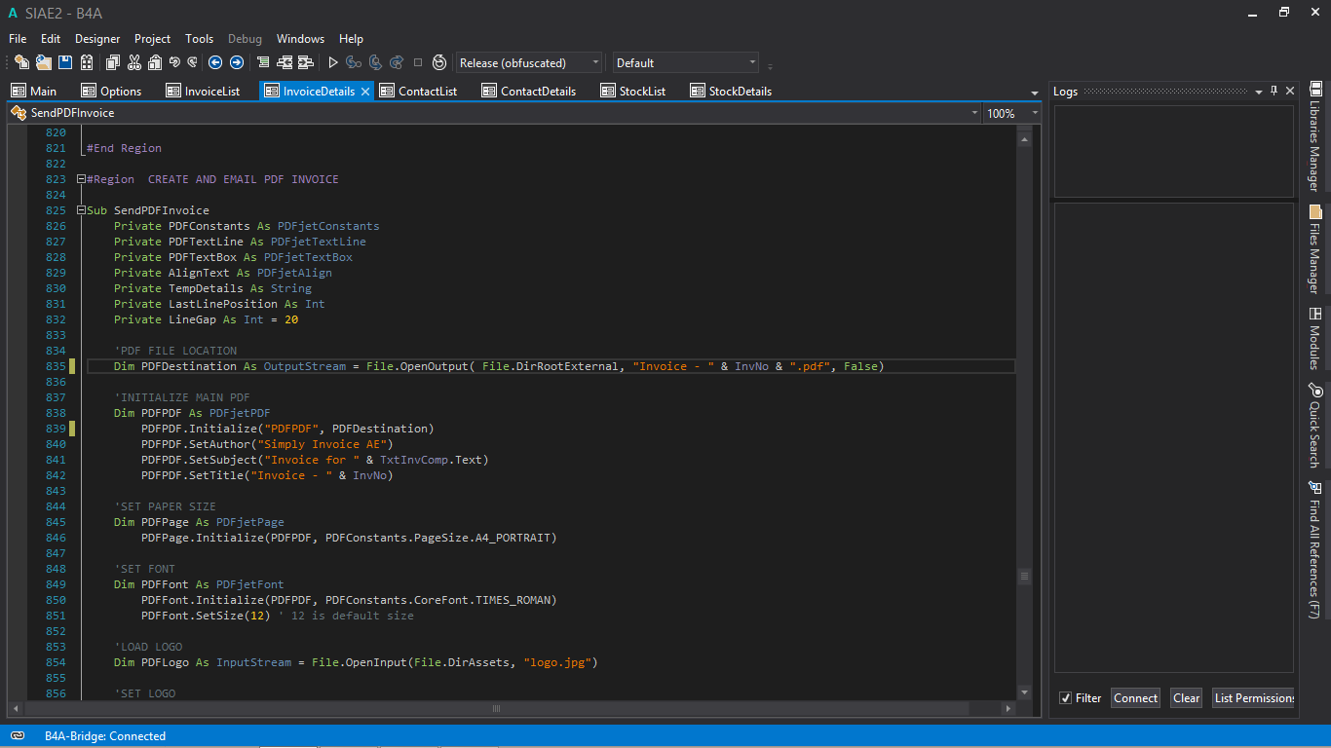Switch to the Options module tab
The height and width of the screenshot is (748, 1331).
pyautogui.click(x=112, y=91)
